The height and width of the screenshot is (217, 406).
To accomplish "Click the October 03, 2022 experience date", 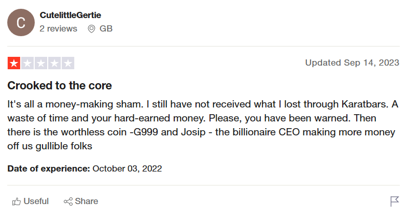I will click(x=127, y=168).
